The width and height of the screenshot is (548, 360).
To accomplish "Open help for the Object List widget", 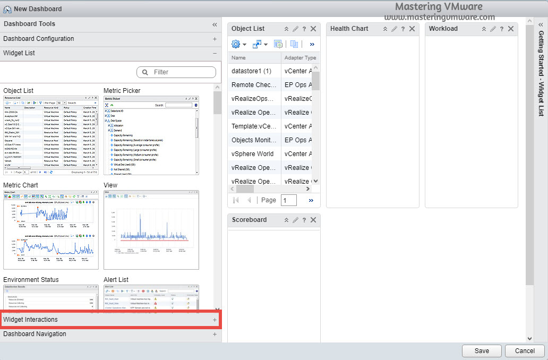I will pos(304,29).
